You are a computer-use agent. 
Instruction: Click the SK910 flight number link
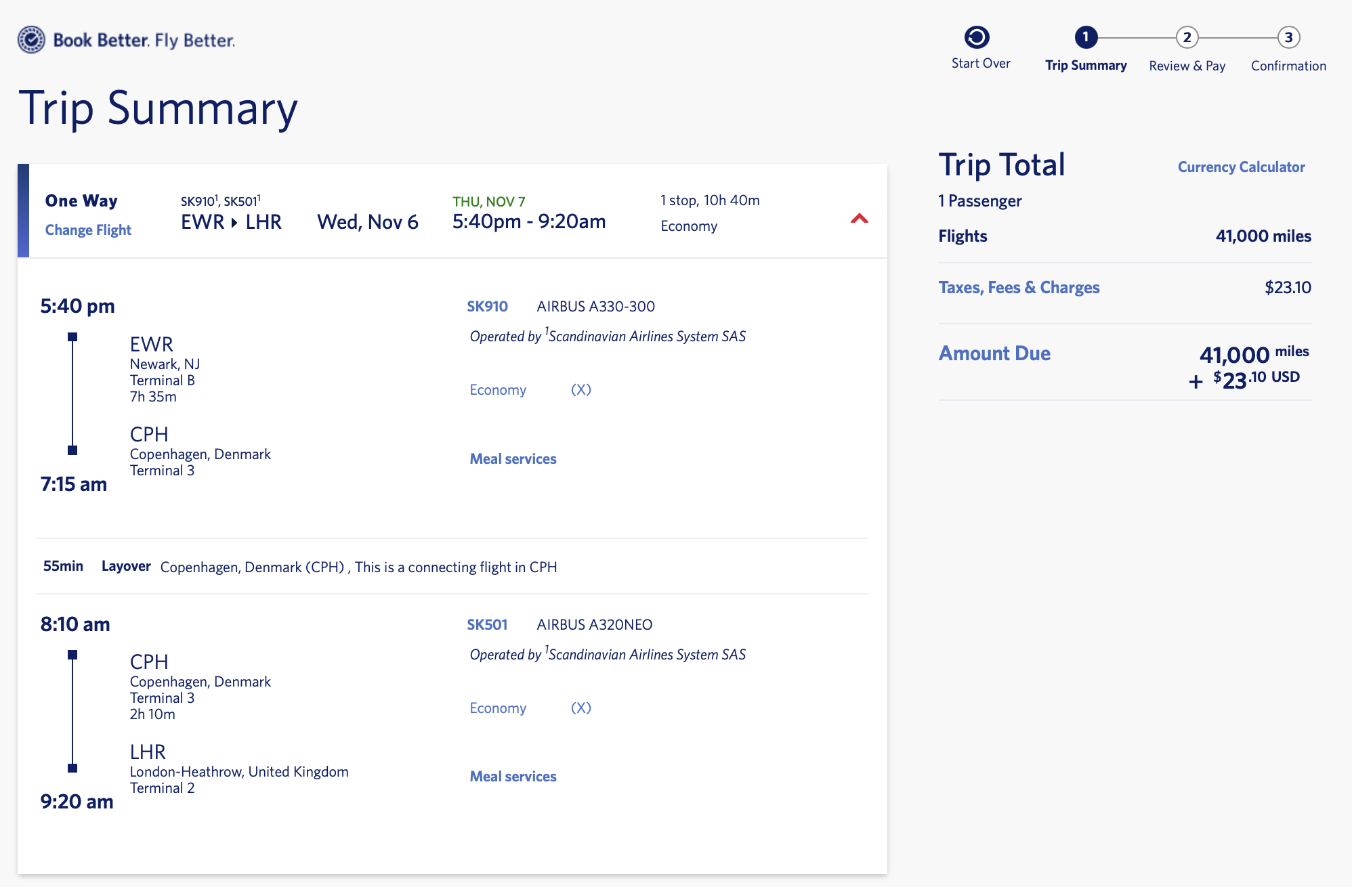click(487, 307)
